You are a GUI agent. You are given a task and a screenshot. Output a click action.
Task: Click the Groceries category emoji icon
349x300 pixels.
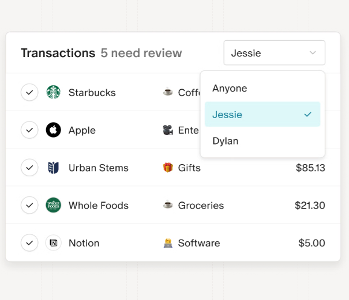(x=168, y=205)
